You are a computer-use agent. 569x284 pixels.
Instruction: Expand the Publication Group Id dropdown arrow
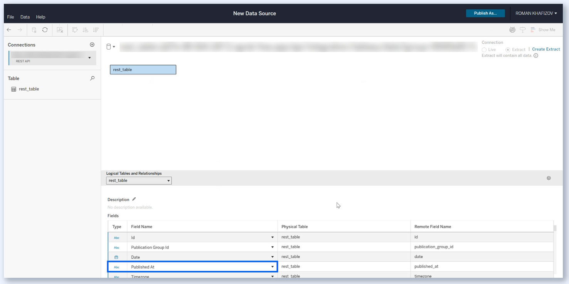273,247
